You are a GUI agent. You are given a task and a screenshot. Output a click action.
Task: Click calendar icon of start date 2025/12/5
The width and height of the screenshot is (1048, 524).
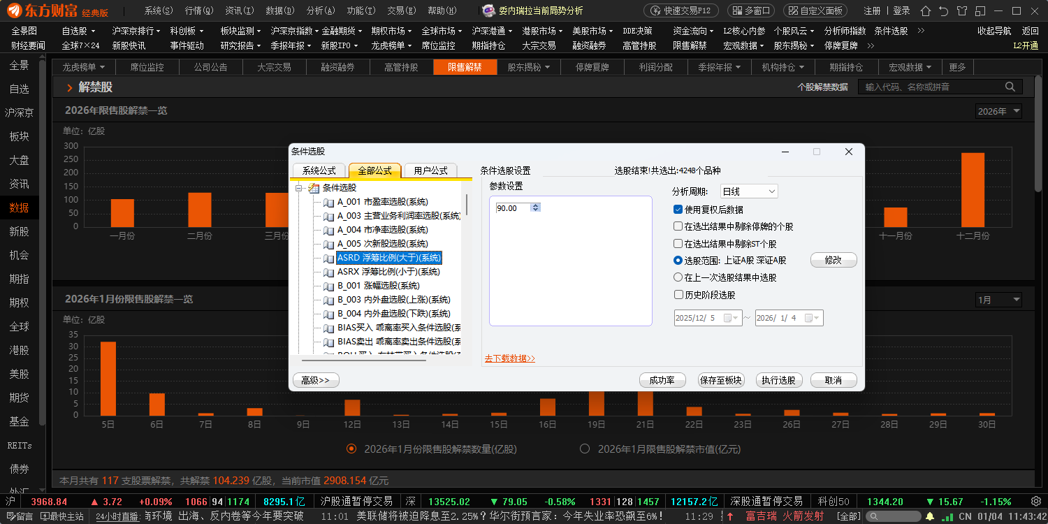click(x=728, y=318)
